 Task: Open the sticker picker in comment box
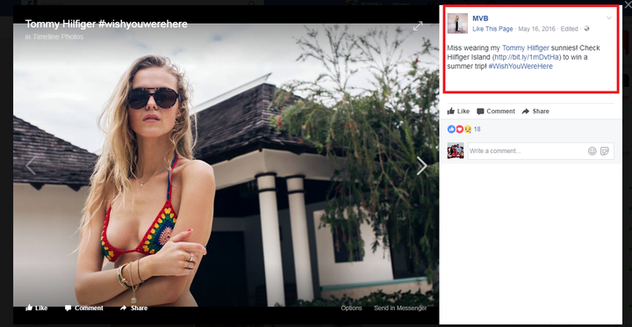coord(604,151)
